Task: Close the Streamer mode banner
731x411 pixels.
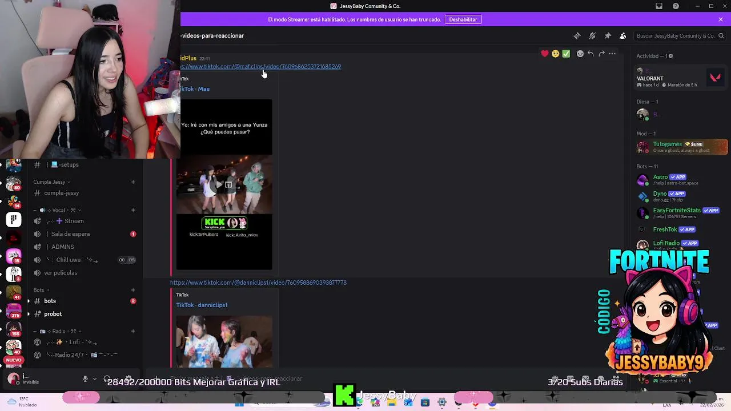Action: (x=721, y=19)
